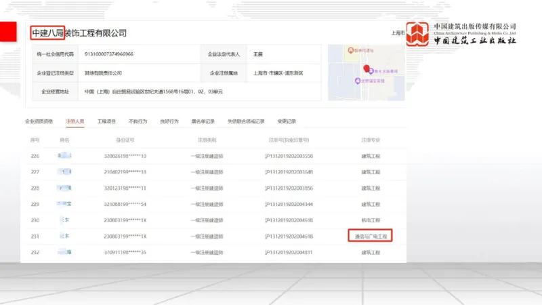
Task: Click the registration number in row 231
Action: point(289,236)
